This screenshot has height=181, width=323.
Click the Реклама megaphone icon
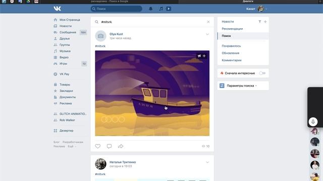56,103
